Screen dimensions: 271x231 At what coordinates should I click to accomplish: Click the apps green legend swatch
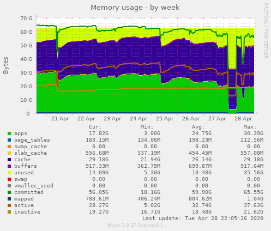click(9, 133)
